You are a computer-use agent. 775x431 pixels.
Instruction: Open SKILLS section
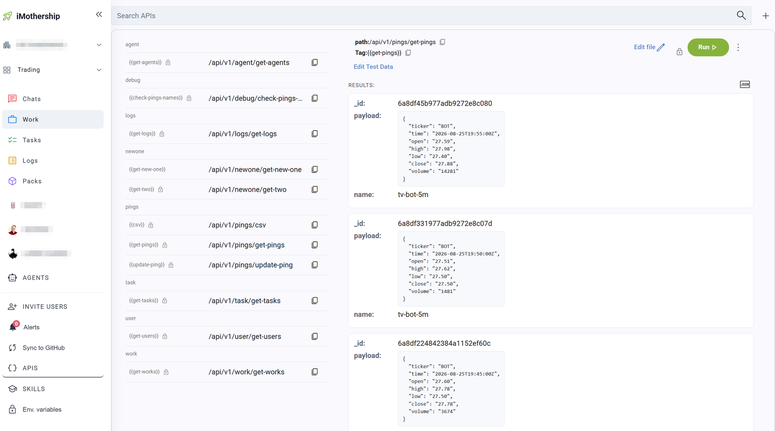click(53, 389)
